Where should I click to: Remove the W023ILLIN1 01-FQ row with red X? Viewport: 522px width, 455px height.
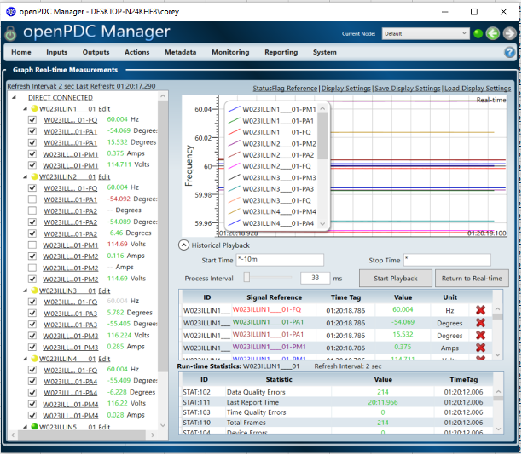pyautogui.click(x=480, y=310)
